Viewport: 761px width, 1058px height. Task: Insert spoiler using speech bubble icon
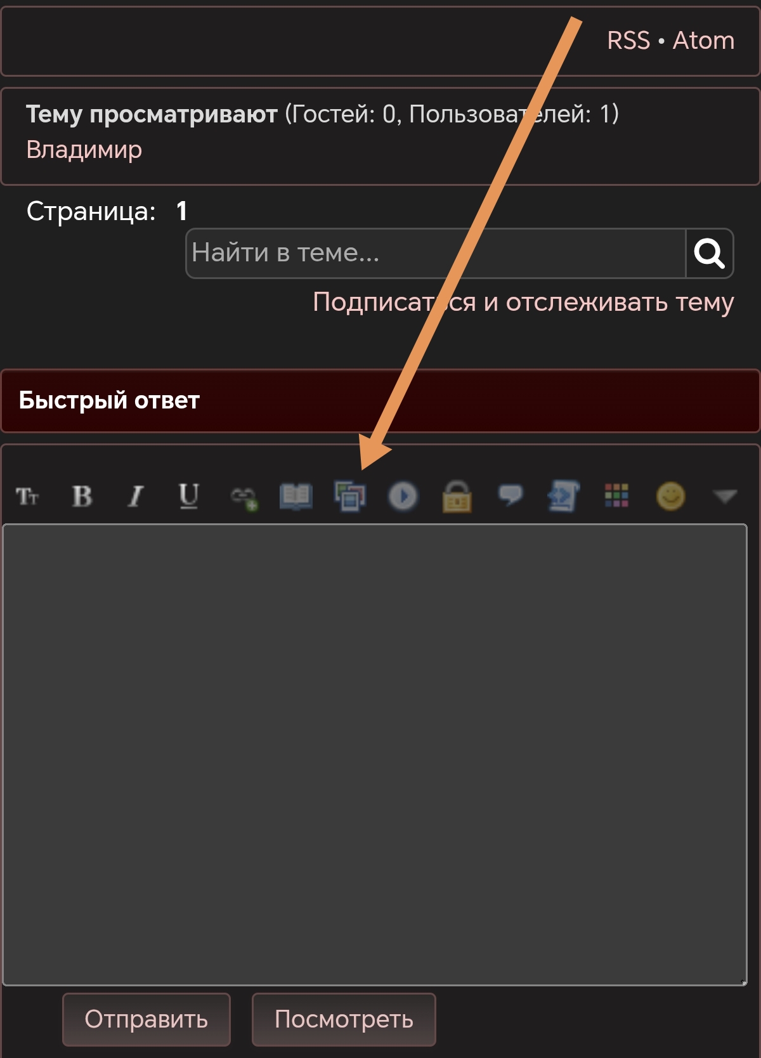pos(511,495)
